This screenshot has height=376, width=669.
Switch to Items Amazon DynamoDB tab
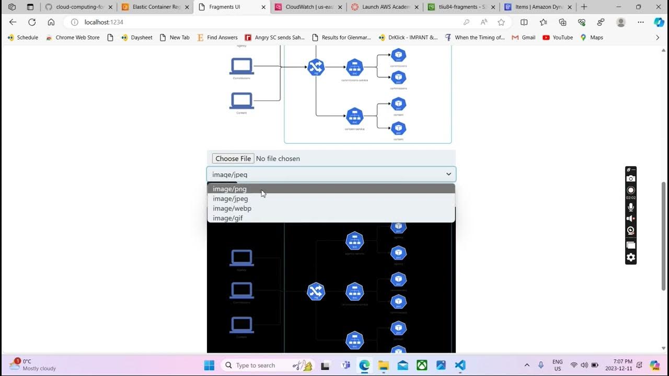tap(537, 7)
